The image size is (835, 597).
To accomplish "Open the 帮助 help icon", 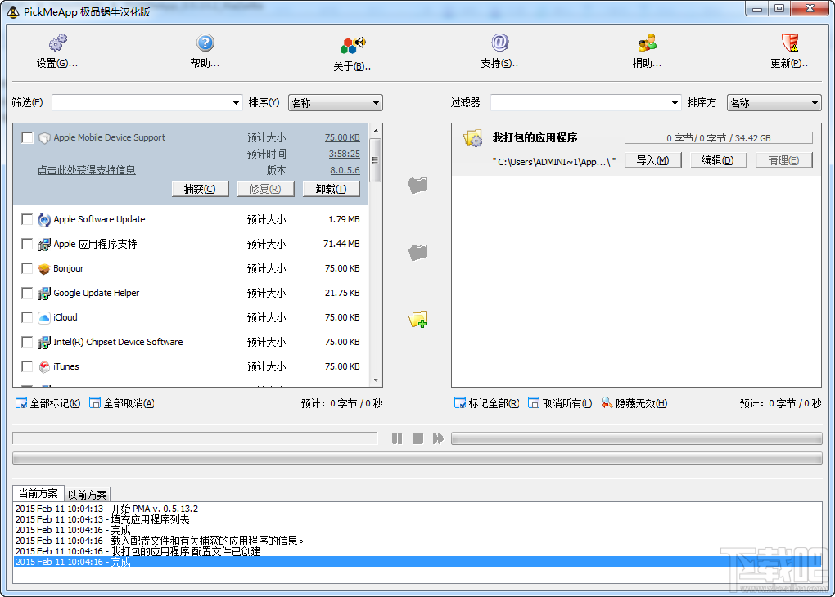I will [x=205, y=43].
